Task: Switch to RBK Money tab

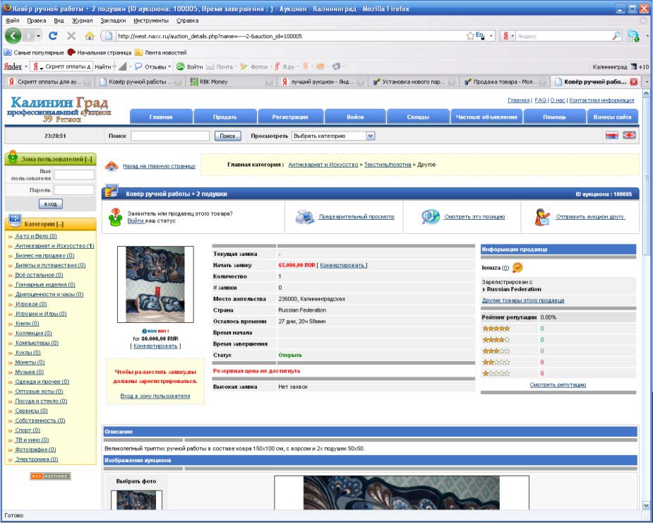Action: 231,82
